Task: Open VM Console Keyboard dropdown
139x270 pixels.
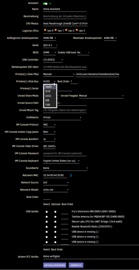Action: [61, 161]
